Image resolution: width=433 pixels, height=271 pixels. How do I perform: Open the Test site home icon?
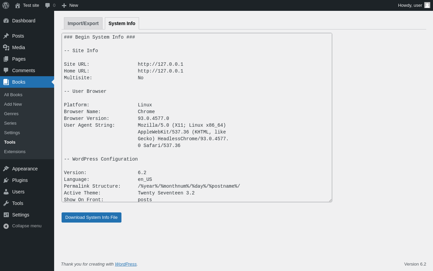(x=18, y=5)
